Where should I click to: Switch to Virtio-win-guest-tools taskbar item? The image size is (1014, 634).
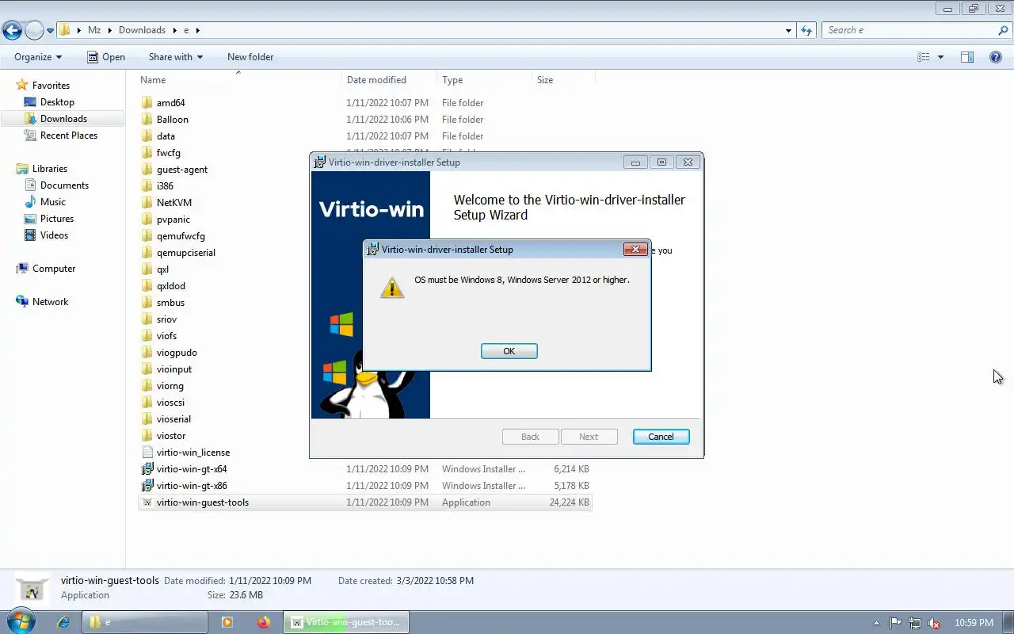(345, 622)
